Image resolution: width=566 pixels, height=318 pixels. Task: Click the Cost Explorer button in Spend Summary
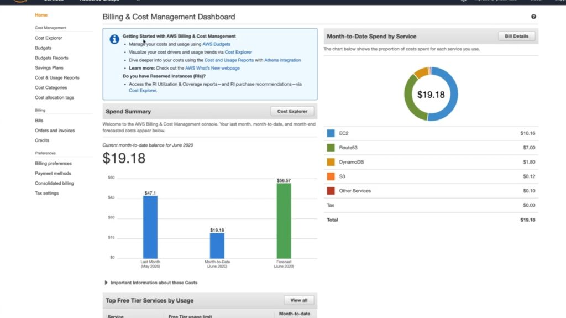292,111
